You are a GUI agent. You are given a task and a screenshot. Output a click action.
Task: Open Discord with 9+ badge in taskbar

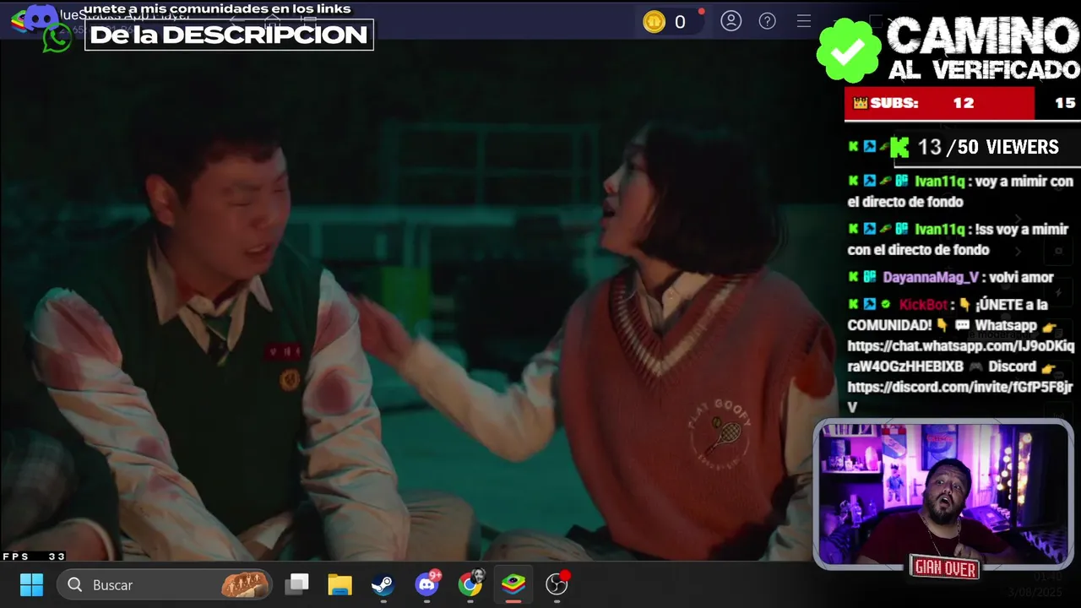(x=426, y=584)
